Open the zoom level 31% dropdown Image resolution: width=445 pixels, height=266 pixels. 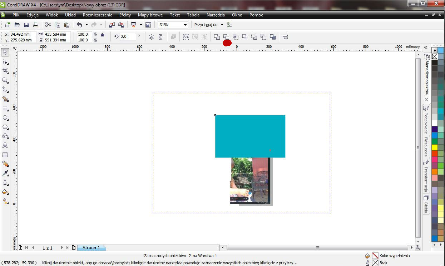coord(185,25)
